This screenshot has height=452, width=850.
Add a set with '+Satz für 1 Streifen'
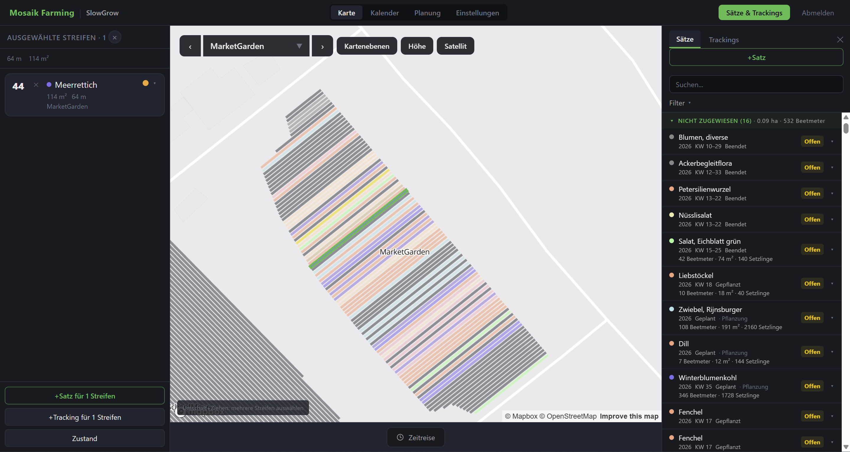coord(85,396)
